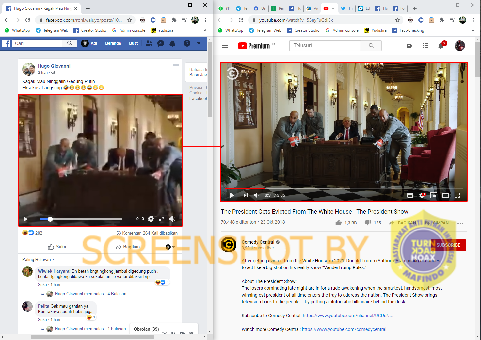Open the comment-as profile selector dropdown

click(170, 247)
